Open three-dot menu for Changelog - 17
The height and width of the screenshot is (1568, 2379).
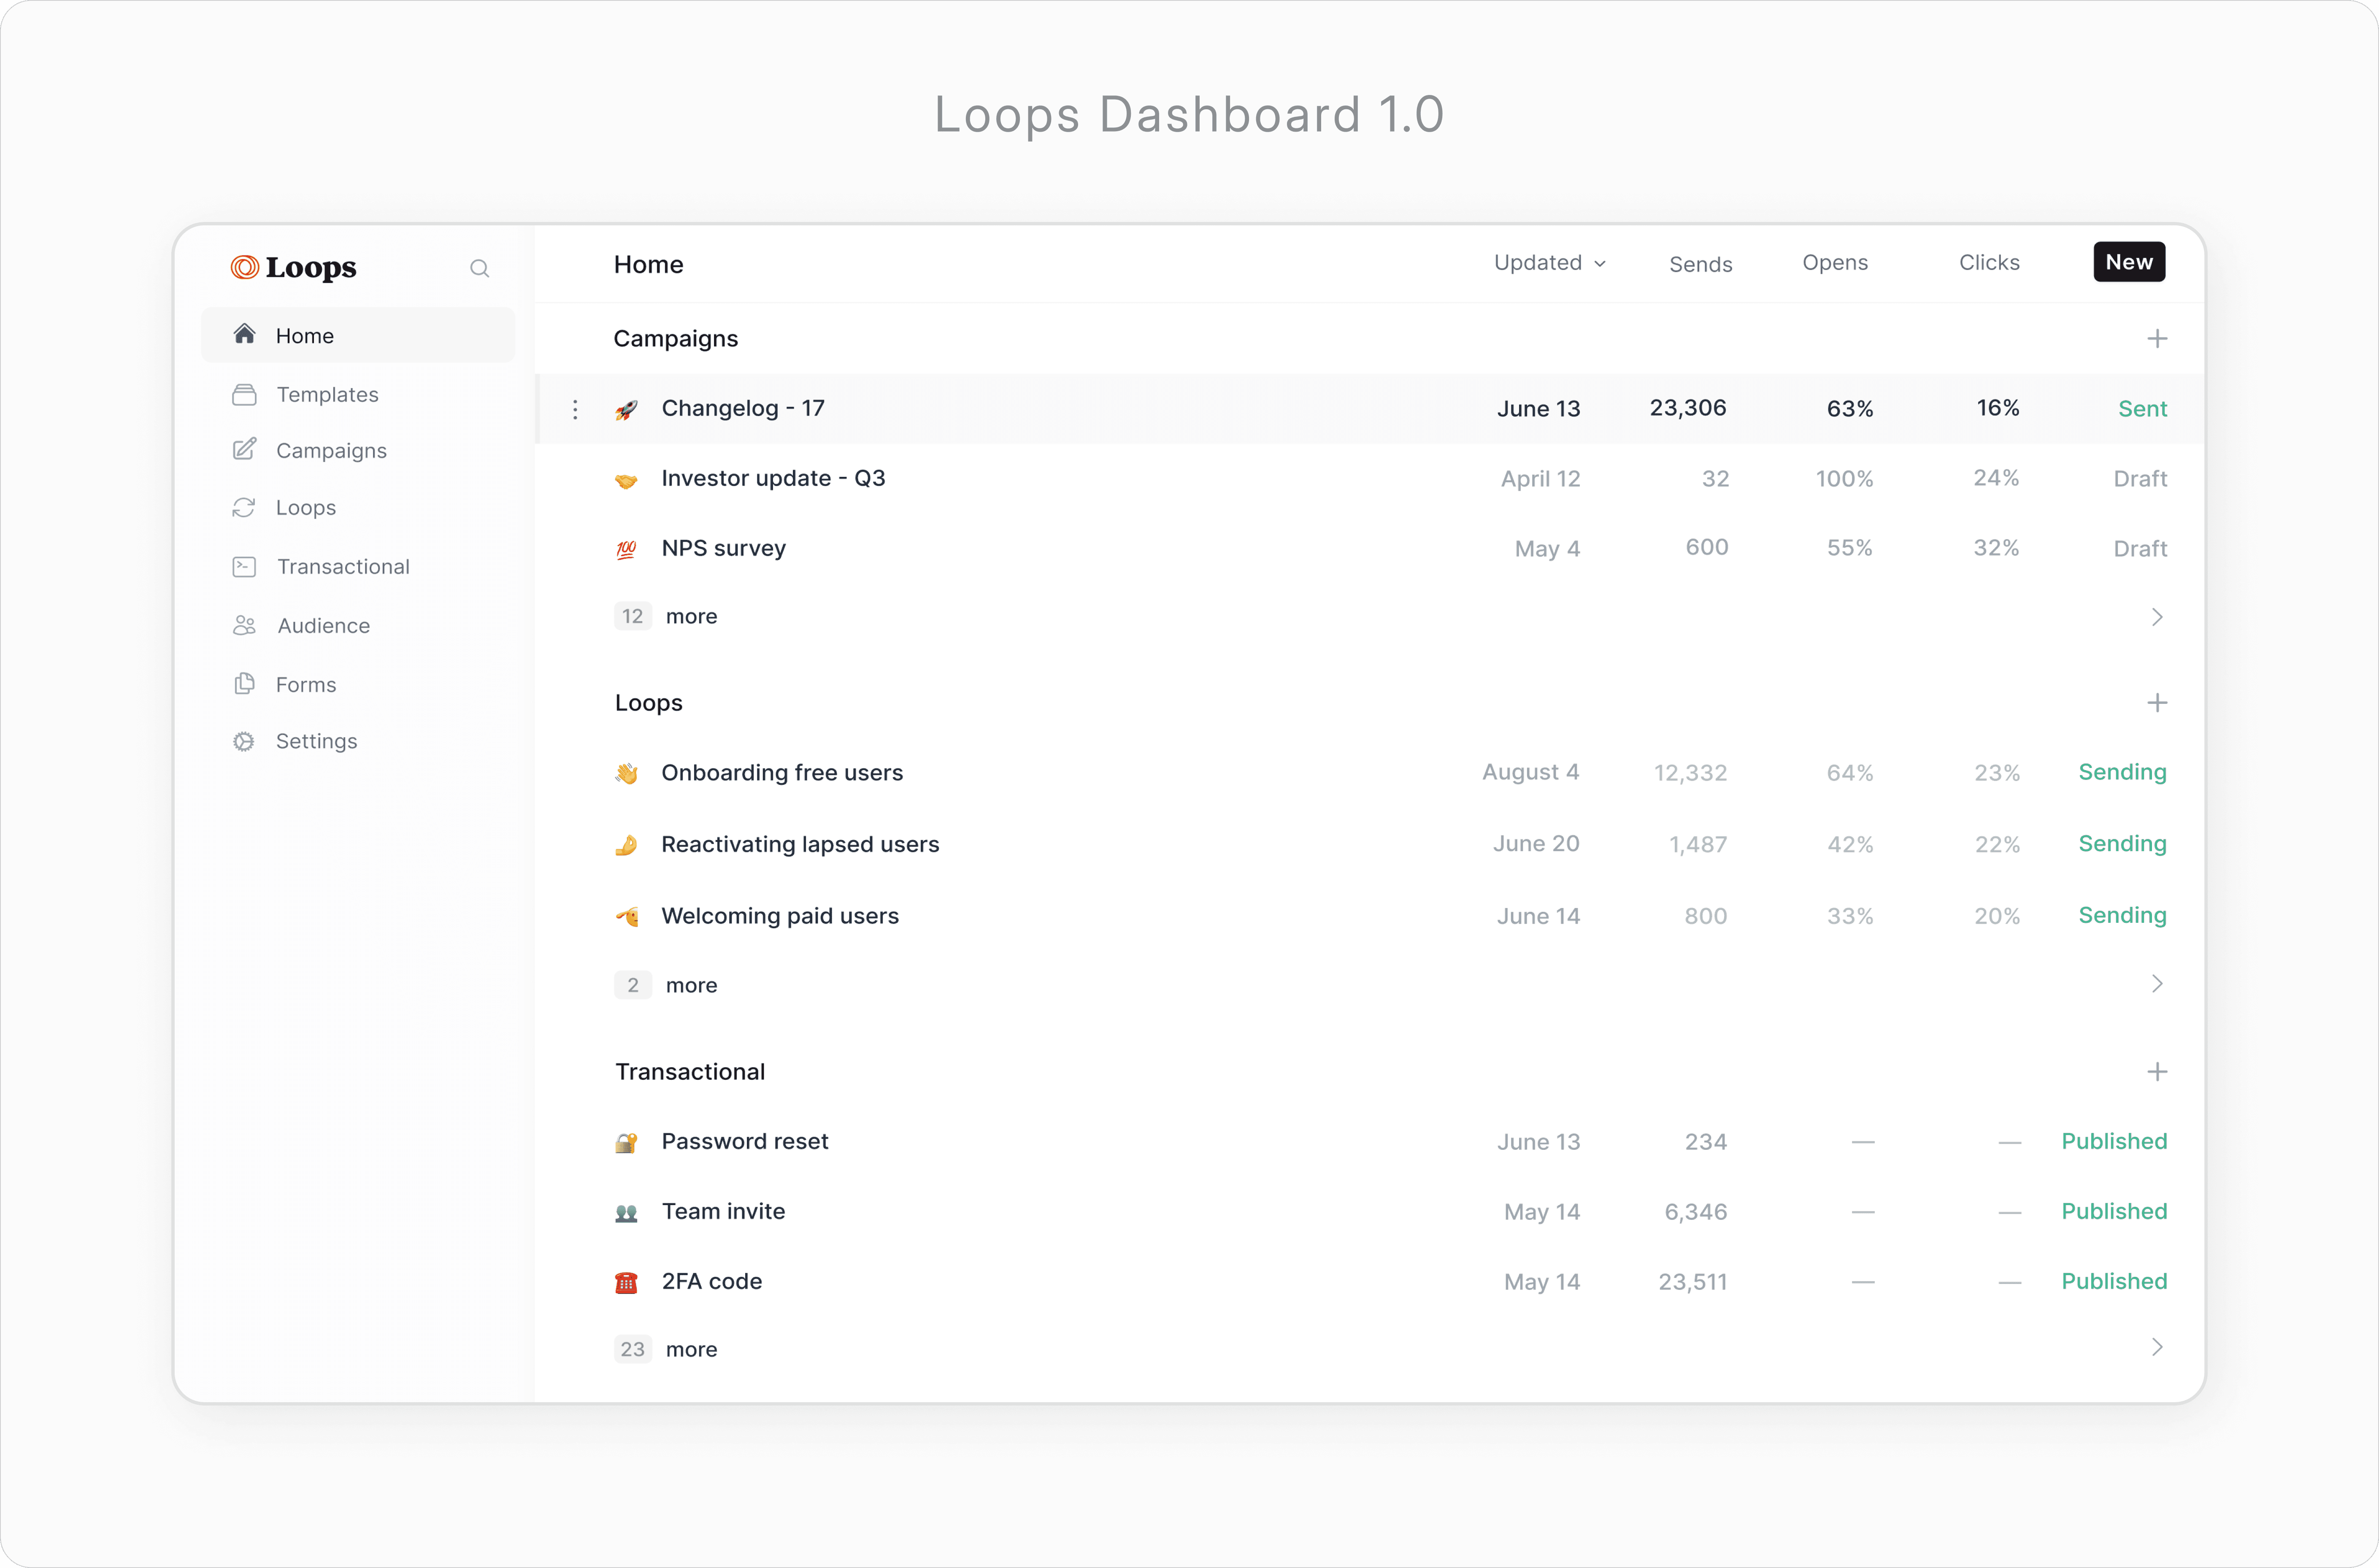click(575, 409)
